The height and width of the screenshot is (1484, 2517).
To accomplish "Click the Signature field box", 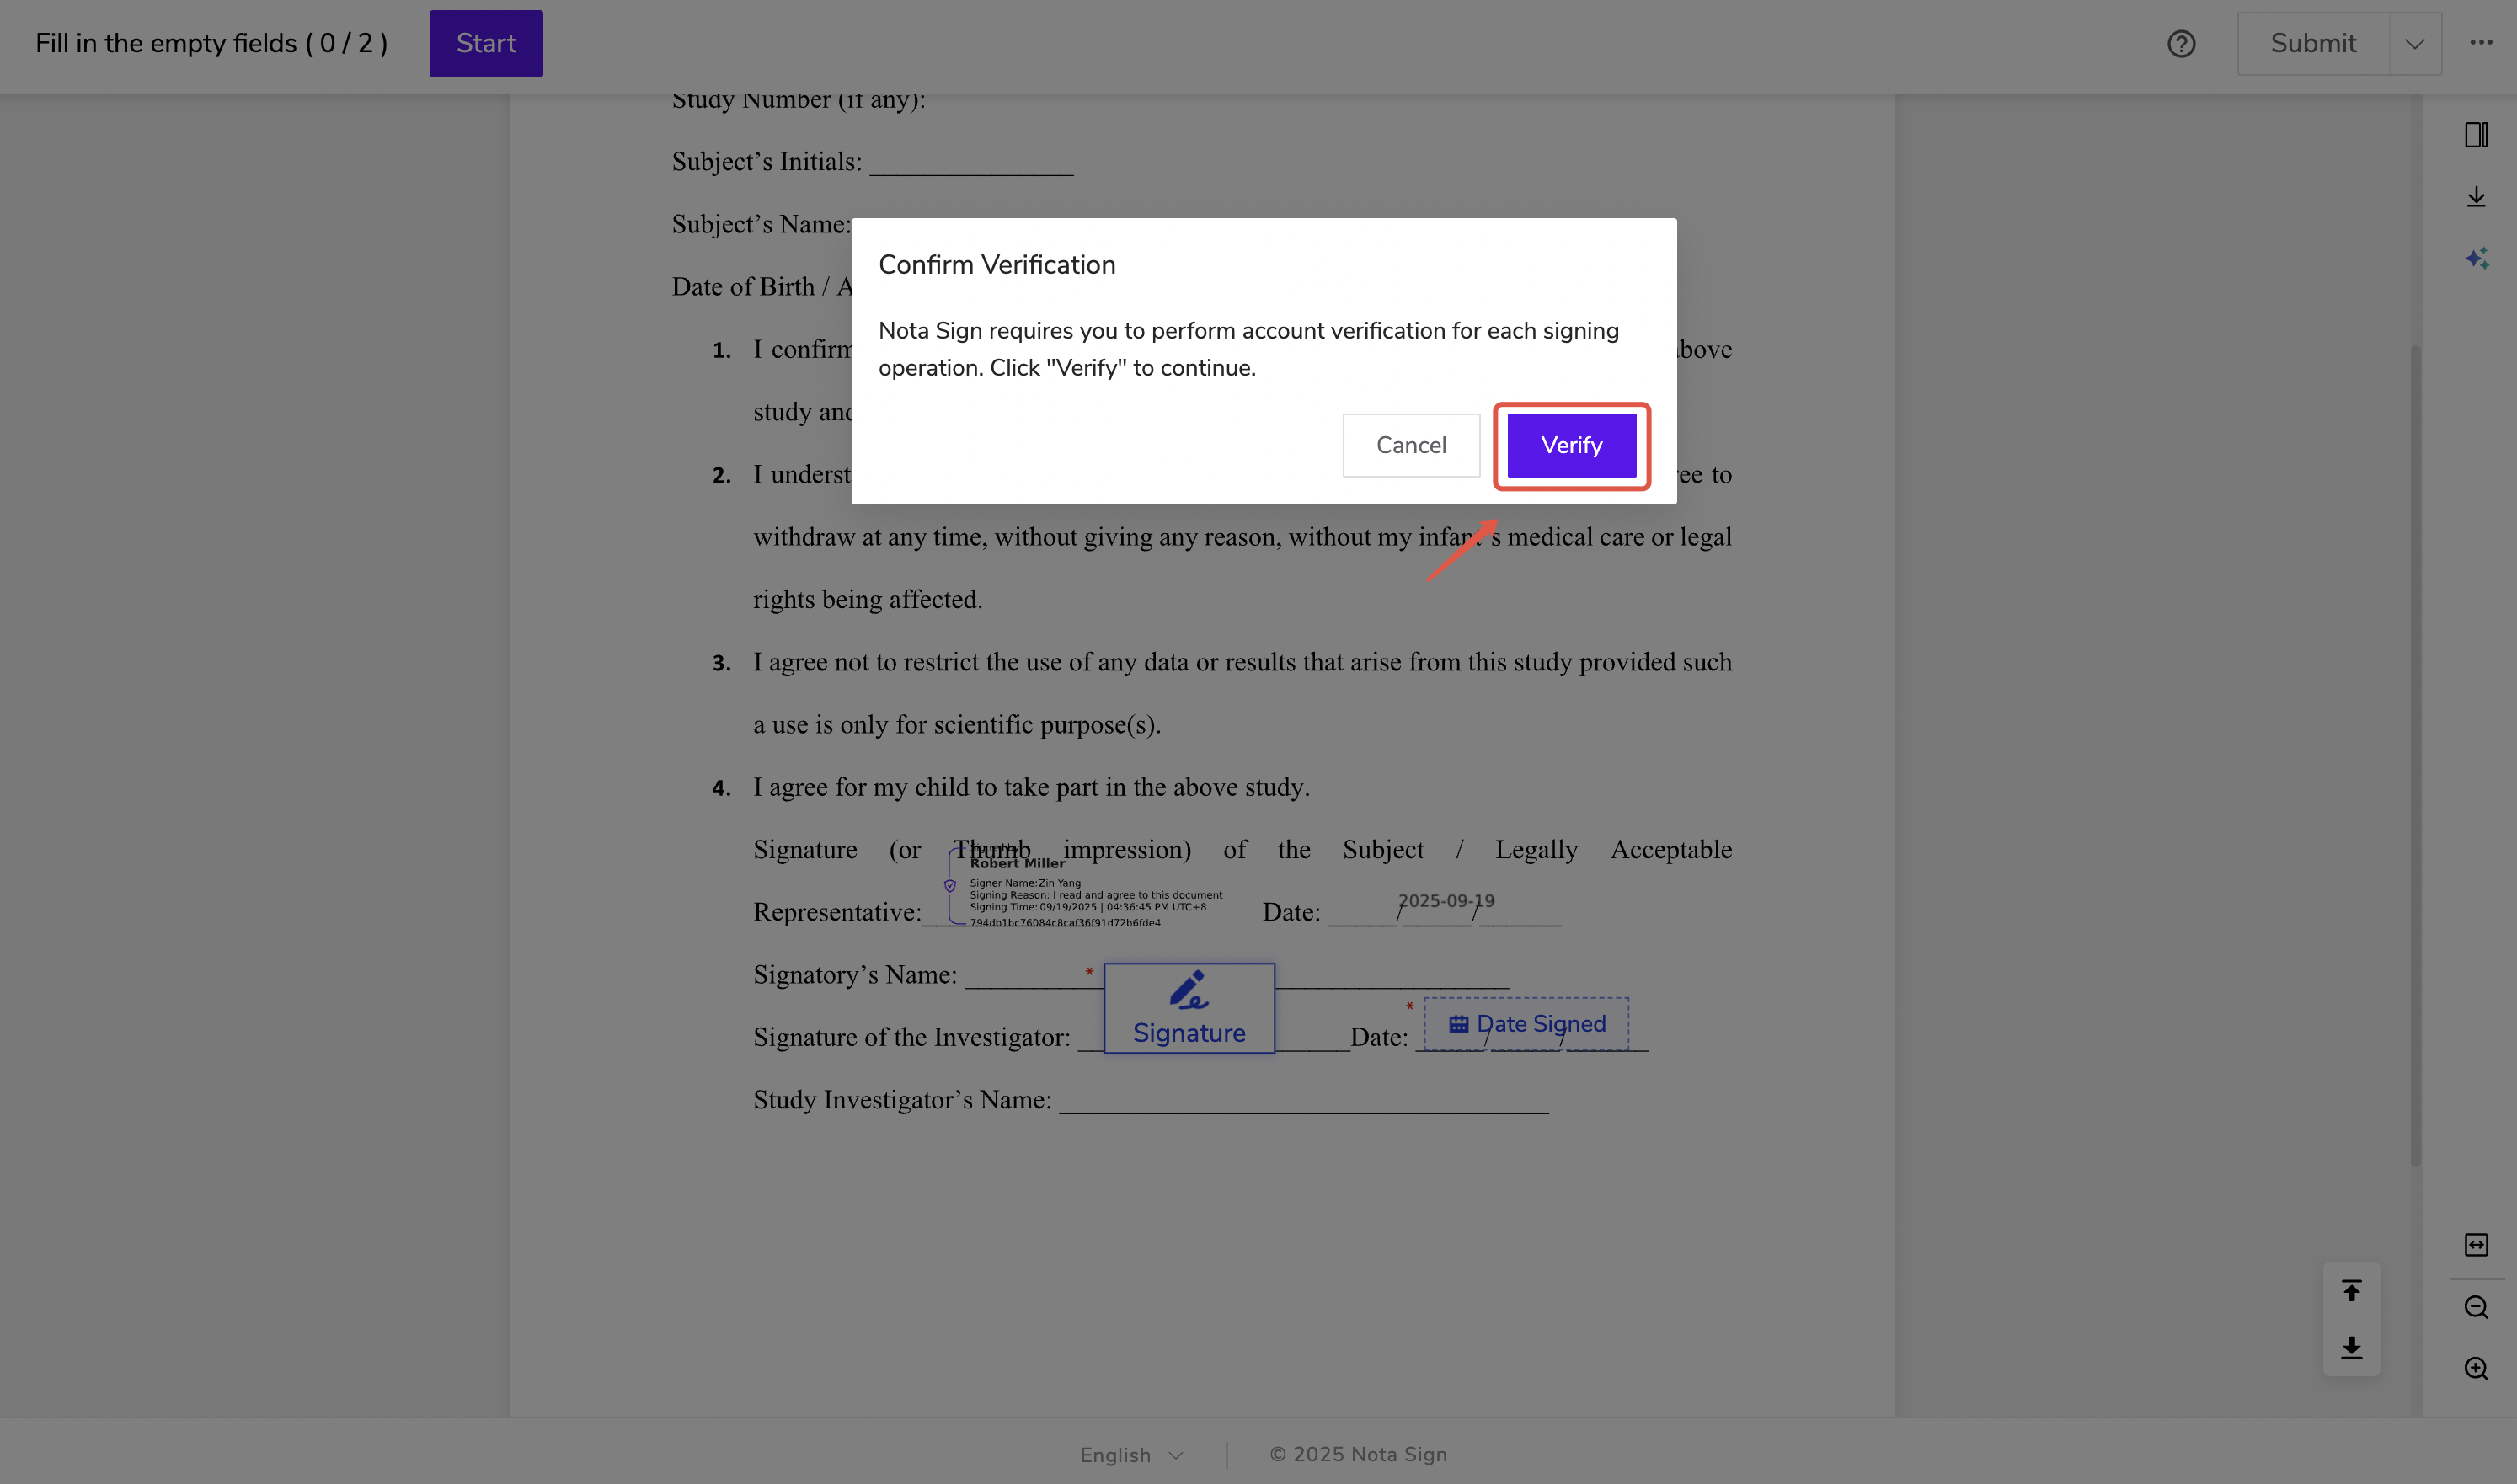I will click(1188, 1008).
